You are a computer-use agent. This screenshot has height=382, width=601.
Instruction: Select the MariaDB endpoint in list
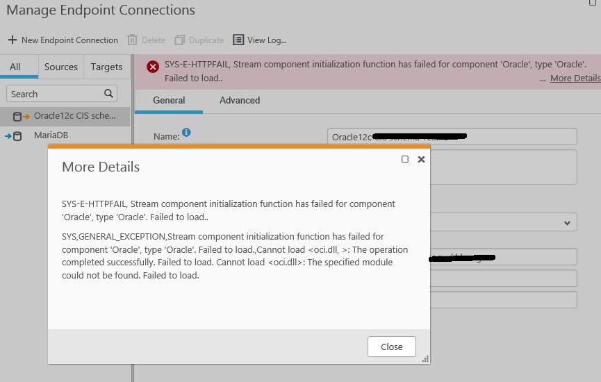[51, 135]
